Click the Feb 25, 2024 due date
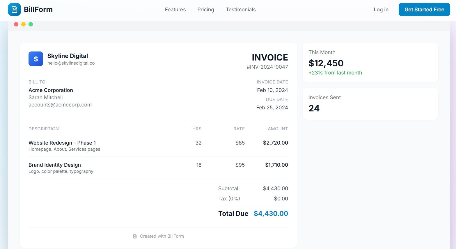Image resolution: width=456 pixels, height=249 pixels. point(272,108)
